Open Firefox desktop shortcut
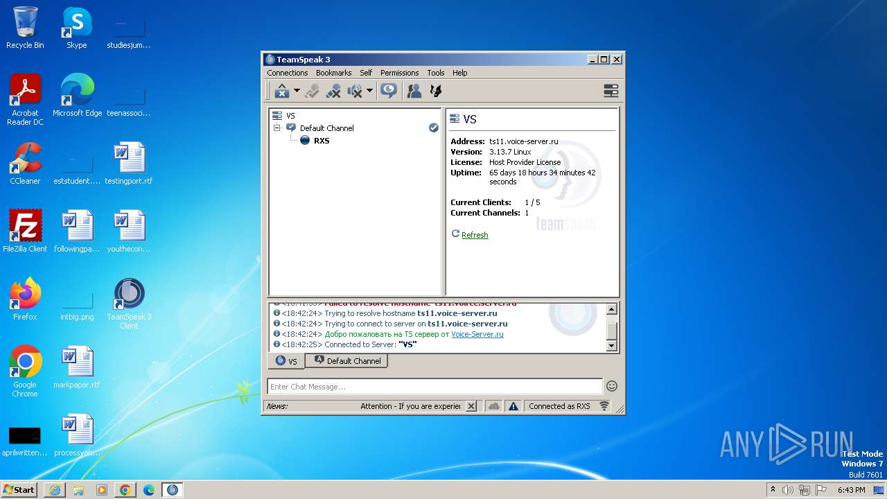This screenshot has height=499, width=887. point(25,299)
